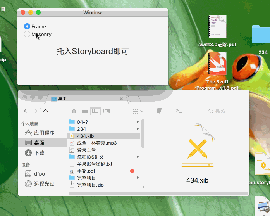Select 完整项目.zip file
Image resolution: width=270 pixels, height=216 pixels.
tap(103, 185)
